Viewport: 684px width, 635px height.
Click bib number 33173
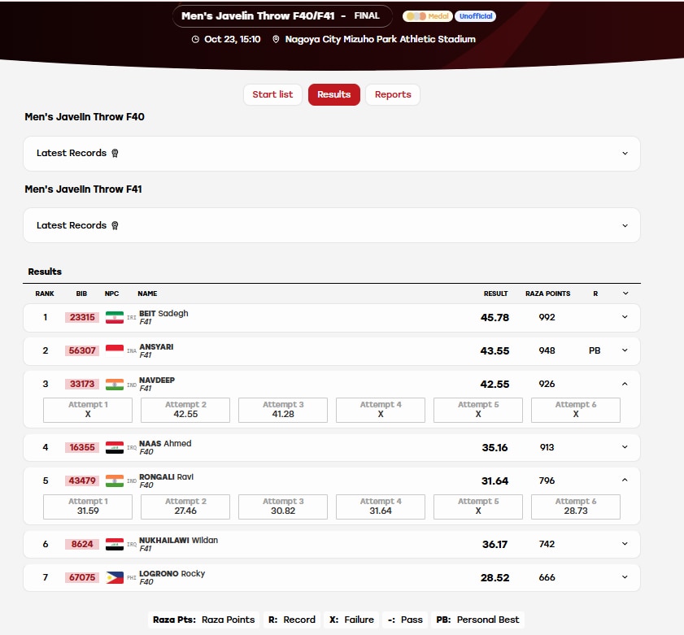coord(82,385)
